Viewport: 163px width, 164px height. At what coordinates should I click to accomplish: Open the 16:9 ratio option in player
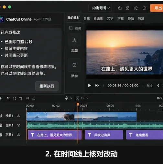tap(150, 86)
